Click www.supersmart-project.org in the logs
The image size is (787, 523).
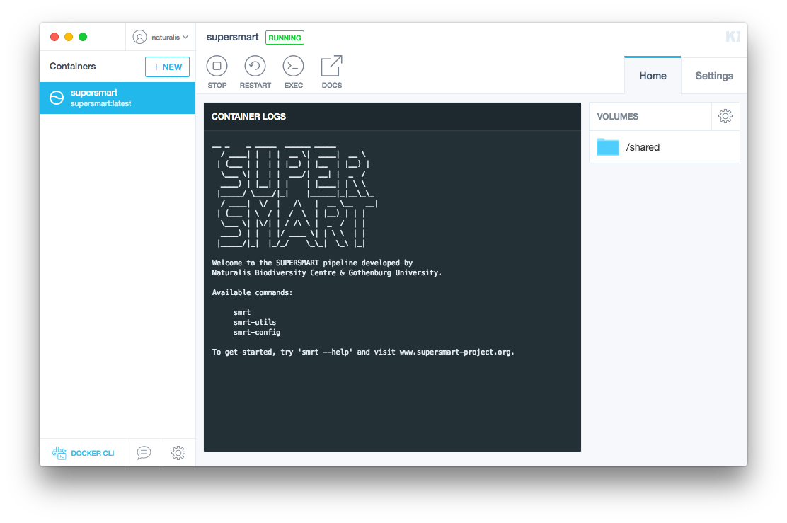pyautogui.click(x=456, y=352)
